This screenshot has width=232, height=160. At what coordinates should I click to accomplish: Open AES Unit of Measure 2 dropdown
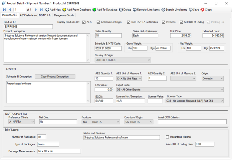tap(183, 79)
